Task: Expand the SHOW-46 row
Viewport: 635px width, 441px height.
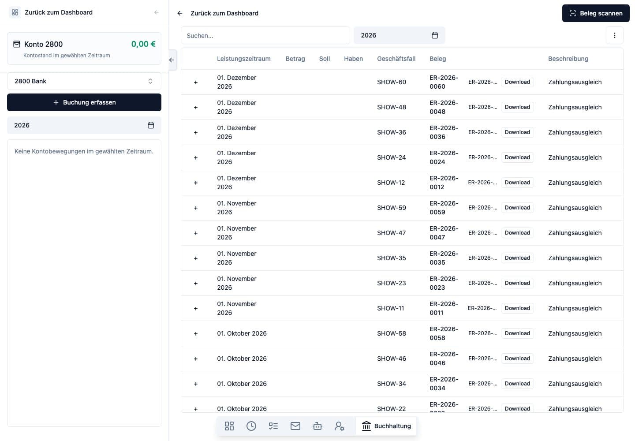Action: [196, 359]
